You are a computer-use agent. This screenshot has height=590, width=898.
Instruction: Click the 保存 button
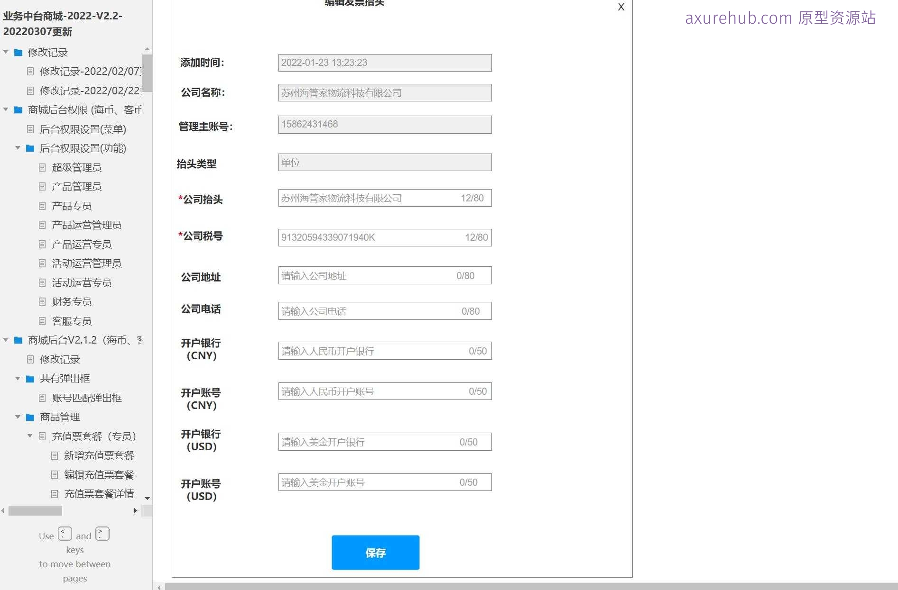coord(375,552)
